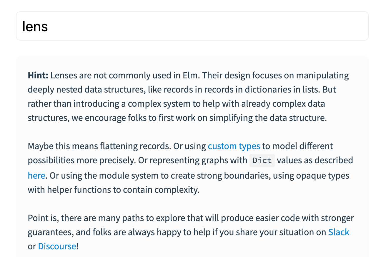The height and width of the screenshot is (257, 386).
Task: Visit the Discourse link
Action: [x=57, y=246]
